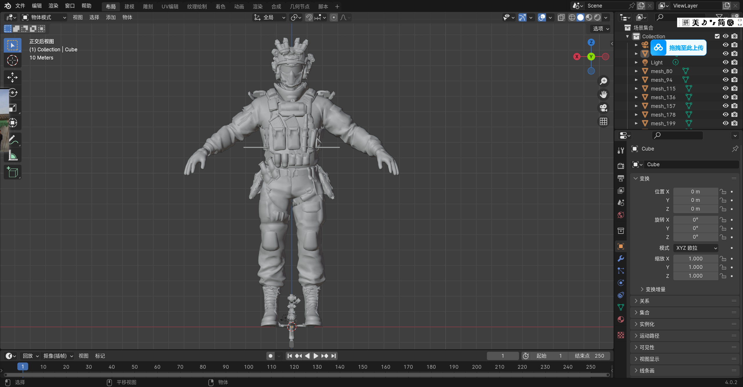Image resolution: width=743 pixels, height=387 pixels.
Task: Hide mesh_94 in viewport
Action: (x=726, y=80)
